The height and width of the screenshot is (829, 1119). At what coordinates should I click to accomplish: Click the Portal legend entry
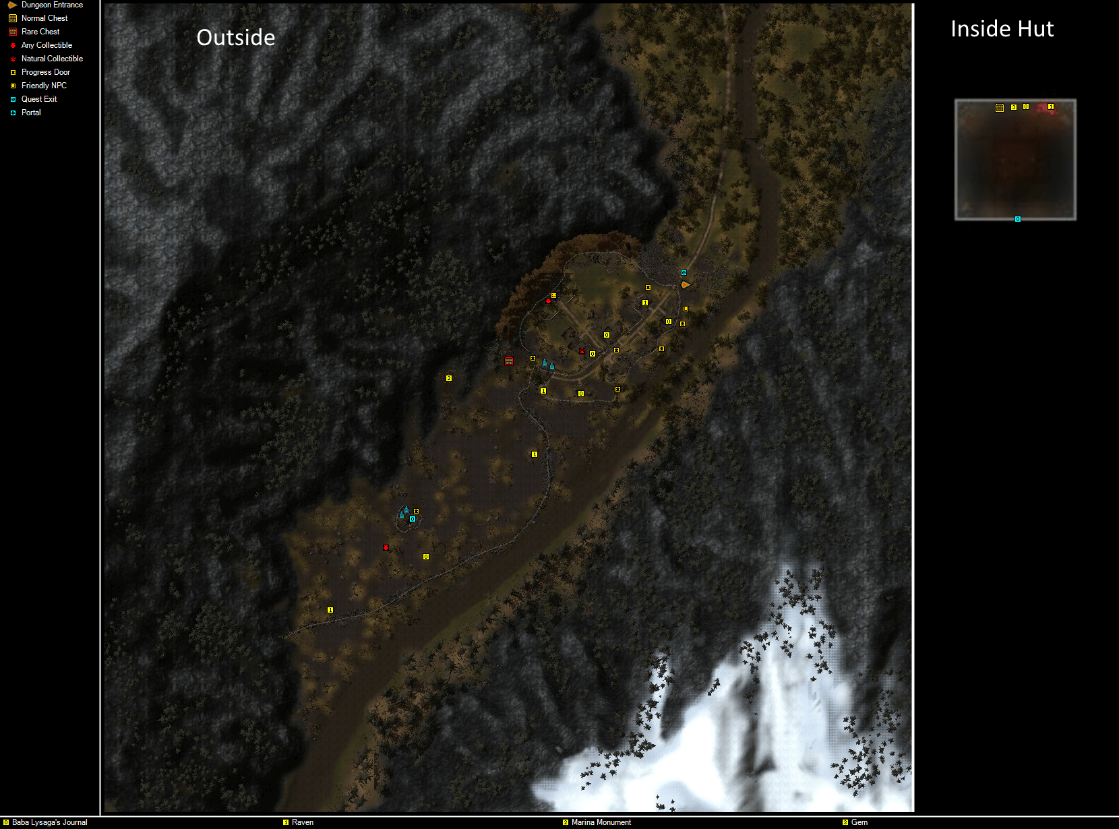[31, 113]
